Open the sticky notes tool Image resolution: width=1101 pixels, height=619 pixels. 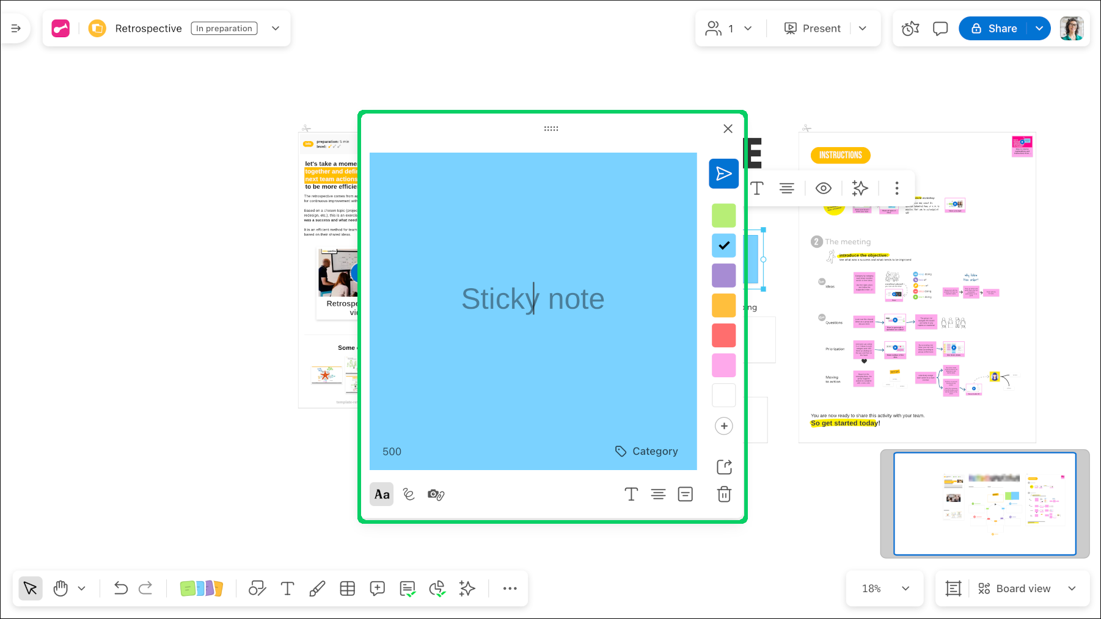[x=201, y=588]
